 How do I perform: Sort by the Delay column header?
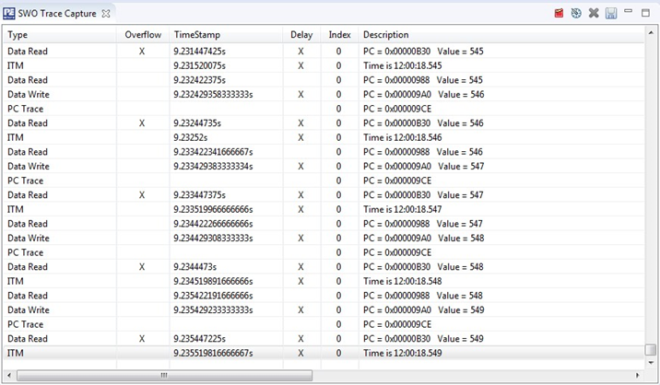click(x=301, y=35)
